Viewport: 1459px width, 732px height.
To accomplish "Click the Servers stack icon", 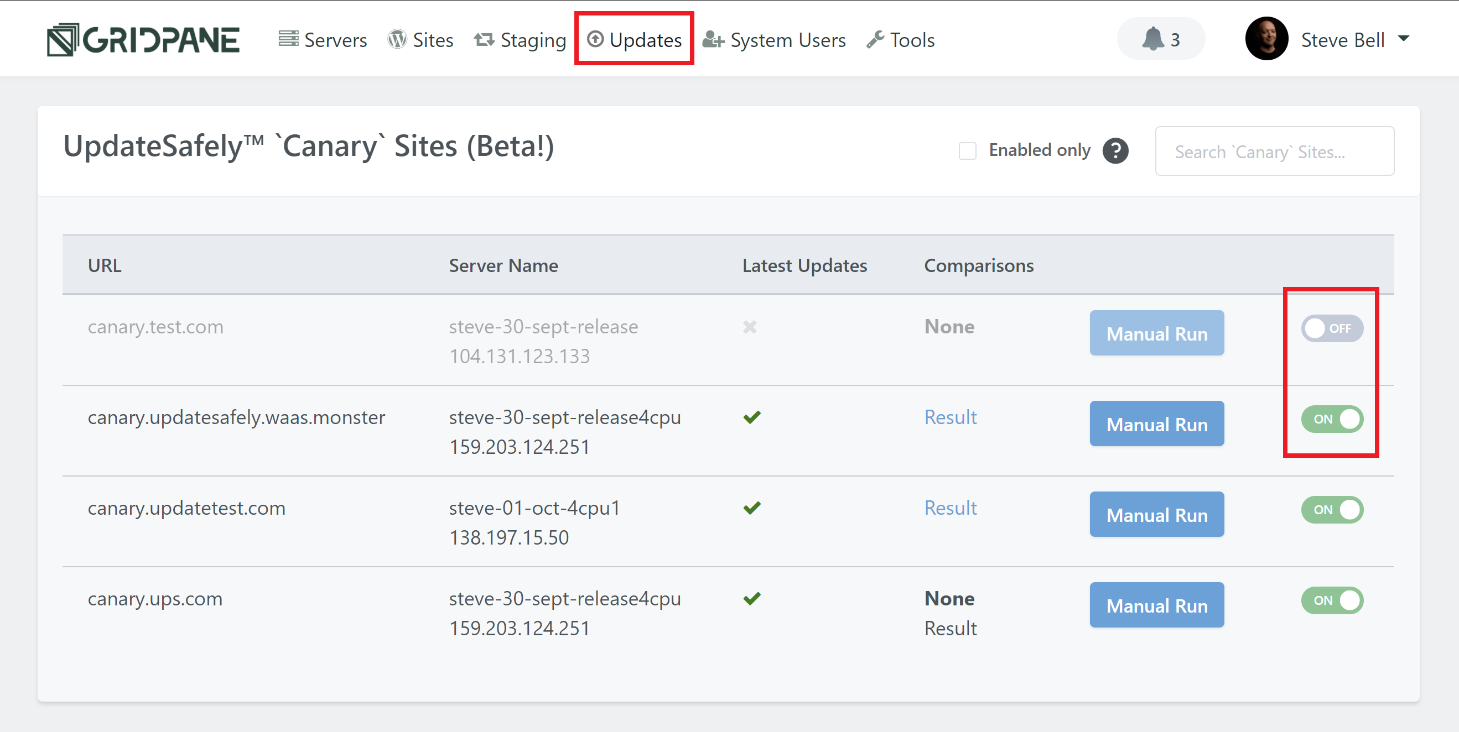I will [289, 39].
